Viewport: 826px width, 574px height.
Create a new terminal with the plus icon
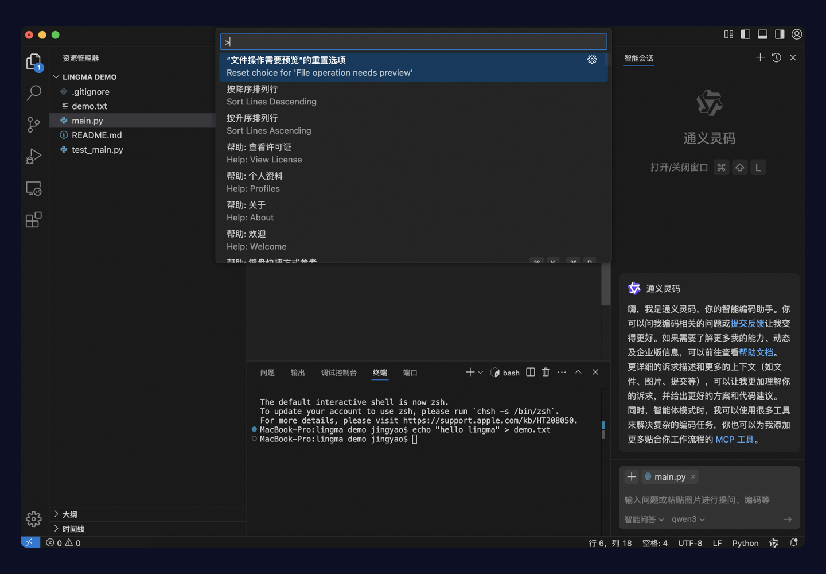pos(470,373)
